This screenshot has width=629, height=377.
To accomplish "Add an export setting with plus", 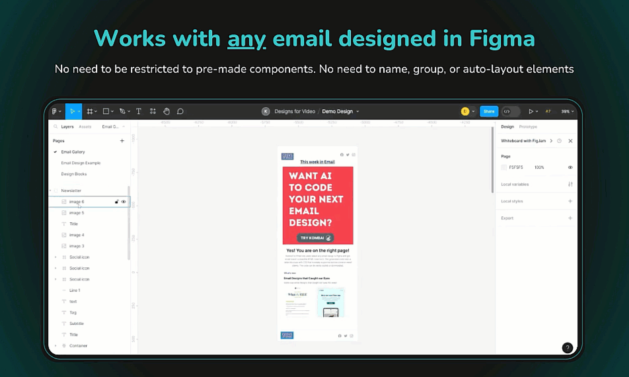I will 570,218.
